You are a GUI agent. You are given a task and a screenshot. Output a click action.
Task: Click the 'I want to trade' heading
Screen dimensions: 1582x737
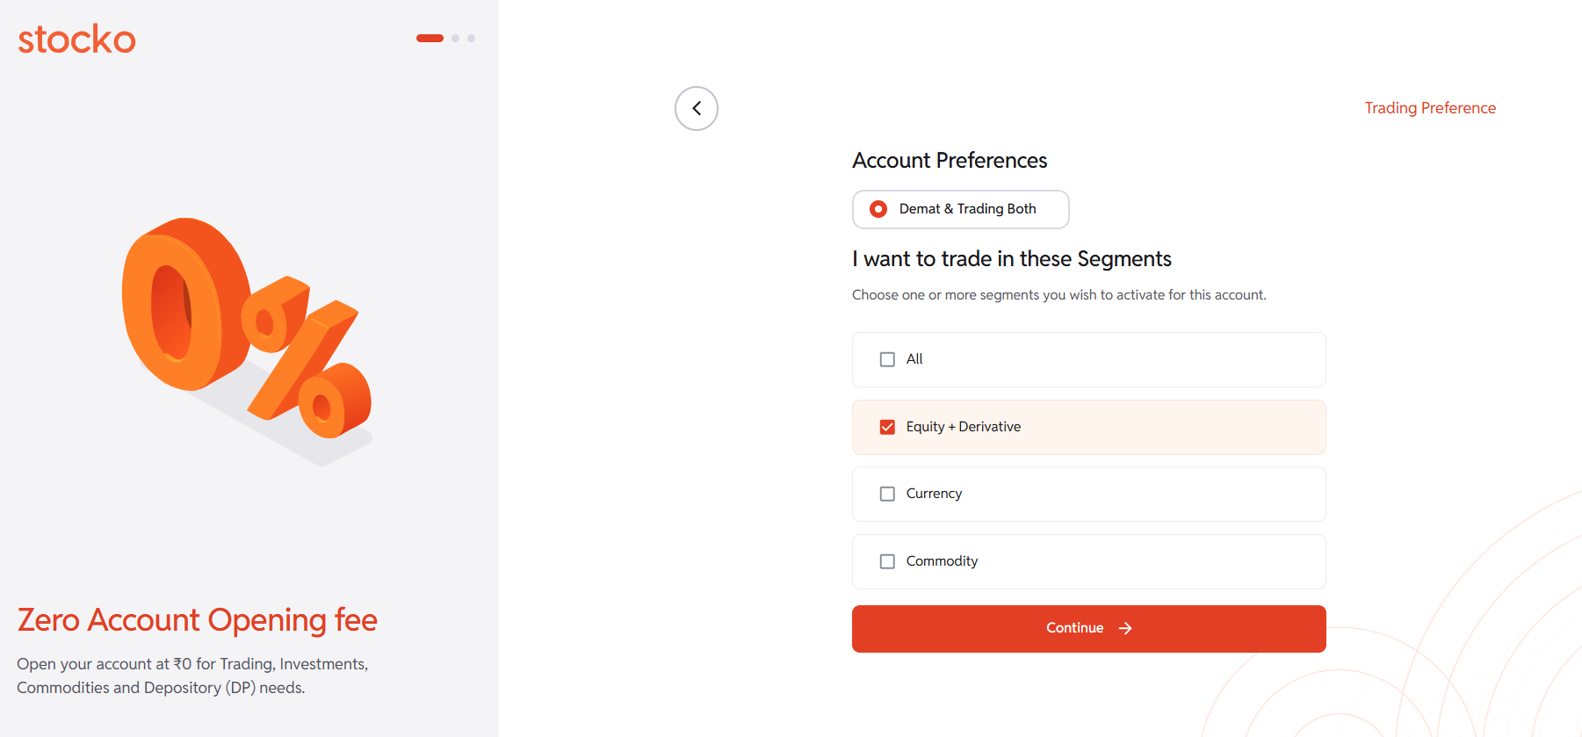(x=1011, y=259)
